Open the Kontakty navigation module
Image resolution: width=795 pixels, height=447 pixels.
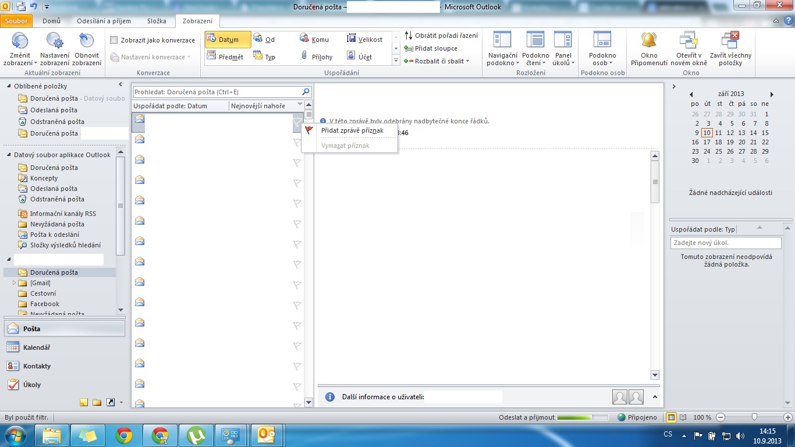point(64,366)
